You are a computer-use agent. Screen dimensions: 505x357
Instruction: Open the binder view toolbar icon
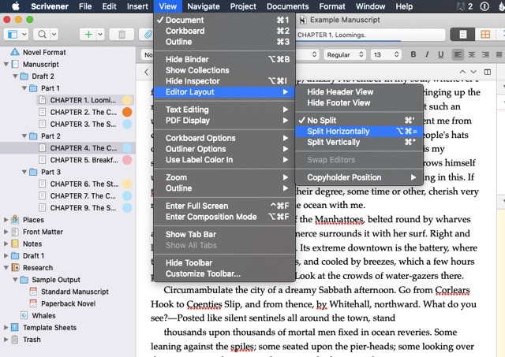(x=13, y=34)
